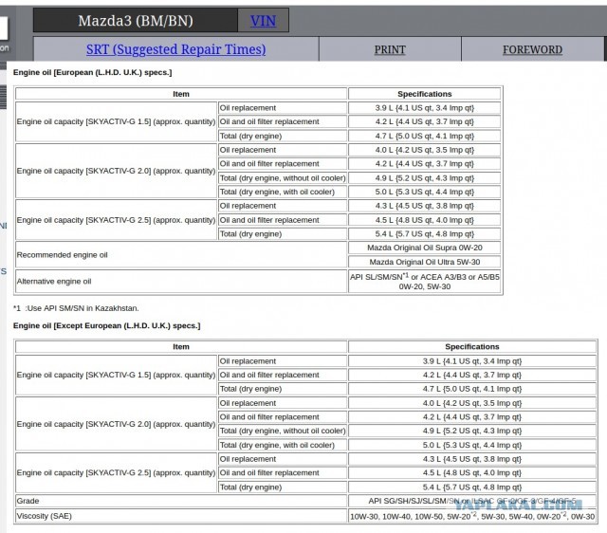Select '4.3 L {4.5 US qt' in European table

click(425, 206)
